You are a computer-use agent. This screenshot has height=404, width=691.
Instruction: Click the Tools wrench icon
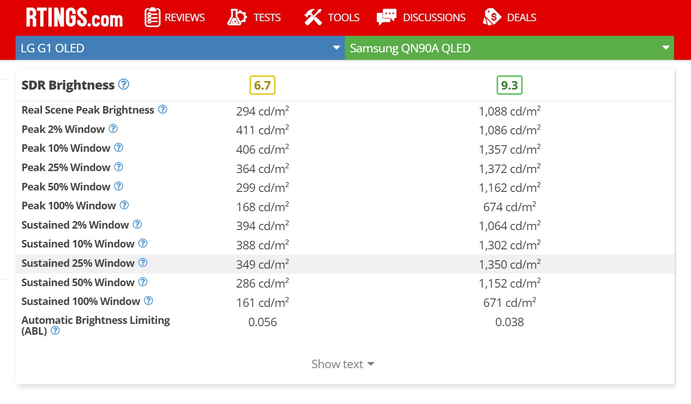pos(313,17)
